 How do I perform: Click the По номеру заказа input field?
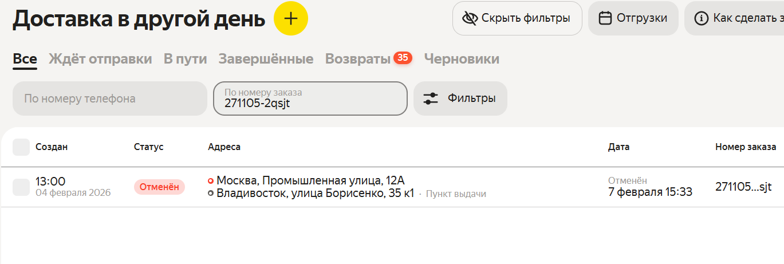click(310, 103)
